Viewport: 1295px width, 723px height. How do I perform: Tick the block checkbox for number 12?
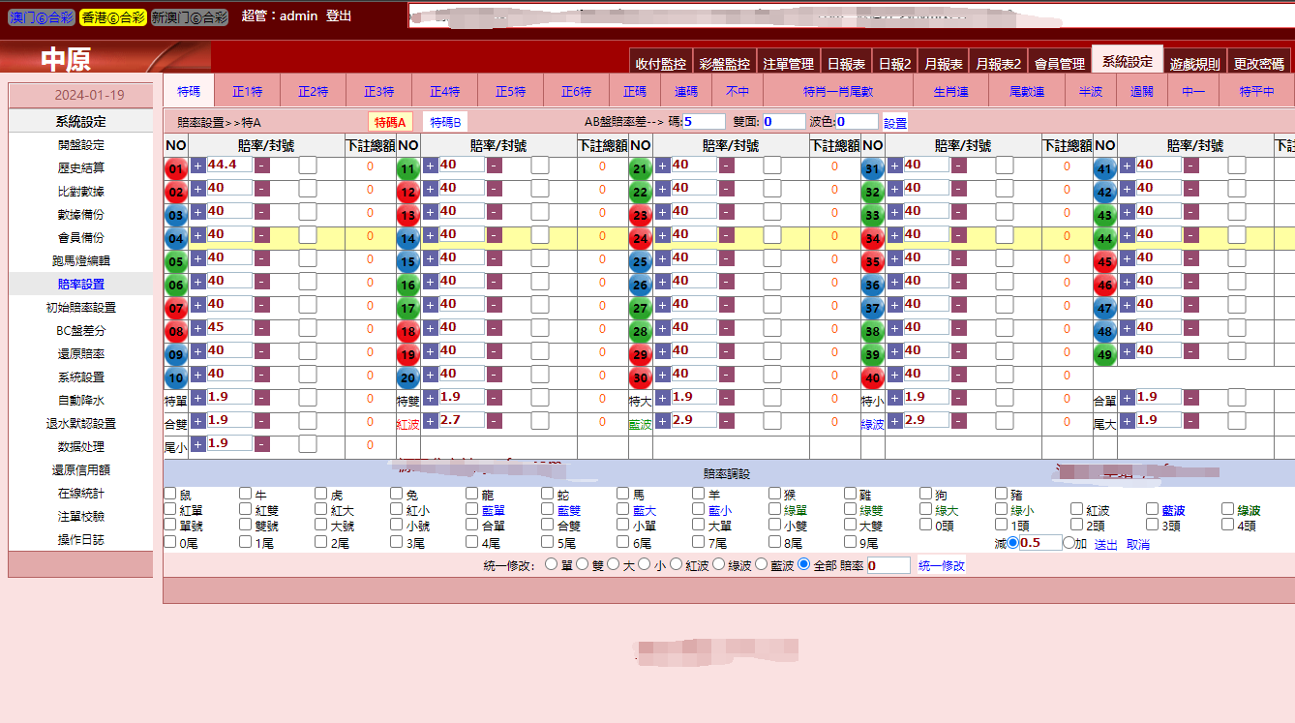(x=539, y=189)
